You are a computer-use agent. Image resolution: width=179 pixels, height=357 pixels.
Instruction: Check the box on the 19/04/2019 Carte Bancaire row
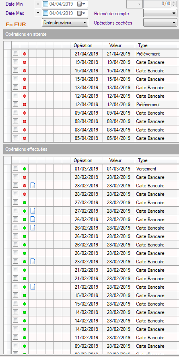pos(15,62)
